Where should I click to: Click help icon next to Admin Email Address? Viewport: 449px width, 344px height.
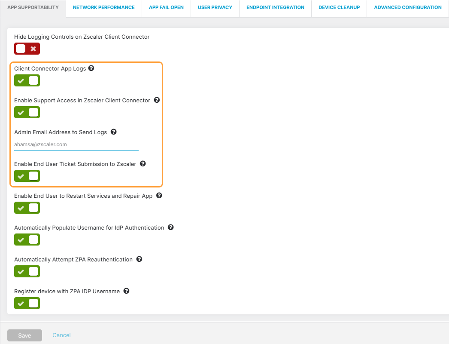point(113,132)
